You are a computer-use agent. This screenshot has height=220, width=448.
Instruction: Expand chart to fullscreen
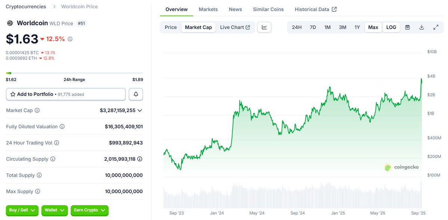pos(436,27)
